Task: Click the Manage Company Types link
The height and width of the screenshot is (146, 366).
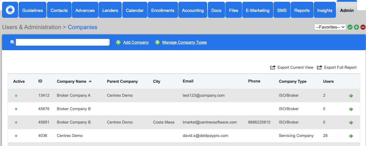Action: [184, 43]
